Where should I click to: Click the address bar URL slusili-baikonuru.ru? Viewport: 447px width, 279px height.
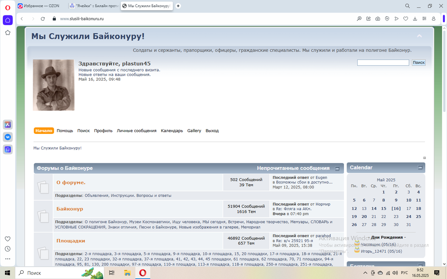(82, 19)
